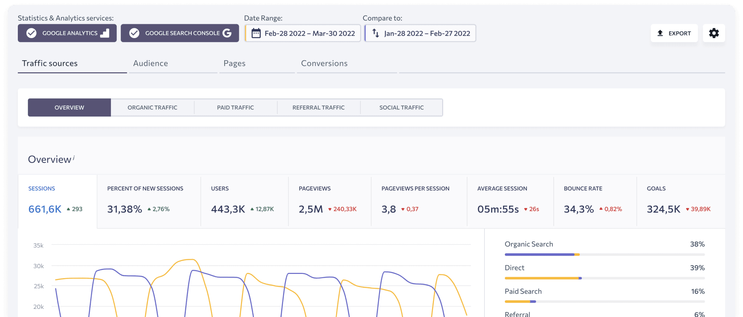Viewport: 743px width, 317px height.
Task: Click the 39% Direct percentage
Action: (x=697, y=268)
